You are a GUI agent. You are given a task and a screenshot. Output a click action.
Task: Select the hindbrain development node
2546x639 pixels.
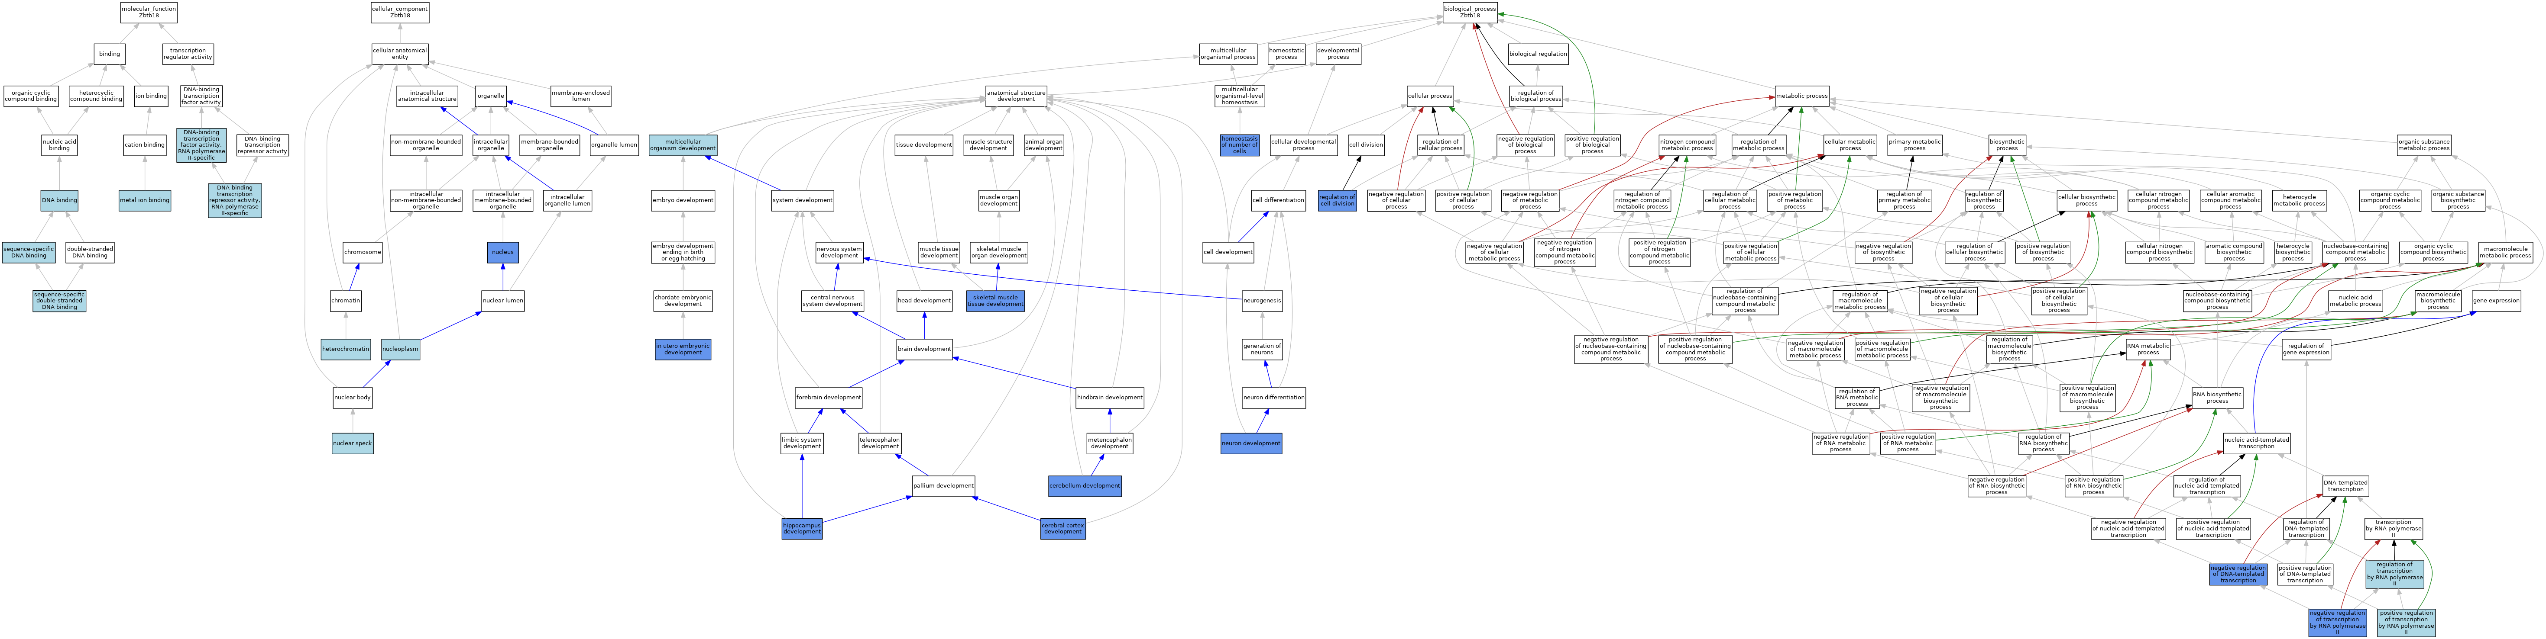pos(1110,398)
